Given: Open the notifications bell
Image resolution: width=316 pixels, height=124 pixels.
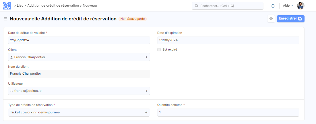Looking at the screenshot, I should pyautogui.click(x=273, y=6).
